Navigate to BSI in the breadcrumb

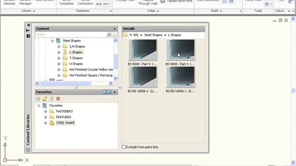136,35
